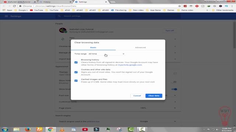Open a new browser tab
This screenshot has height=132, width=236.
click(113, 2)
